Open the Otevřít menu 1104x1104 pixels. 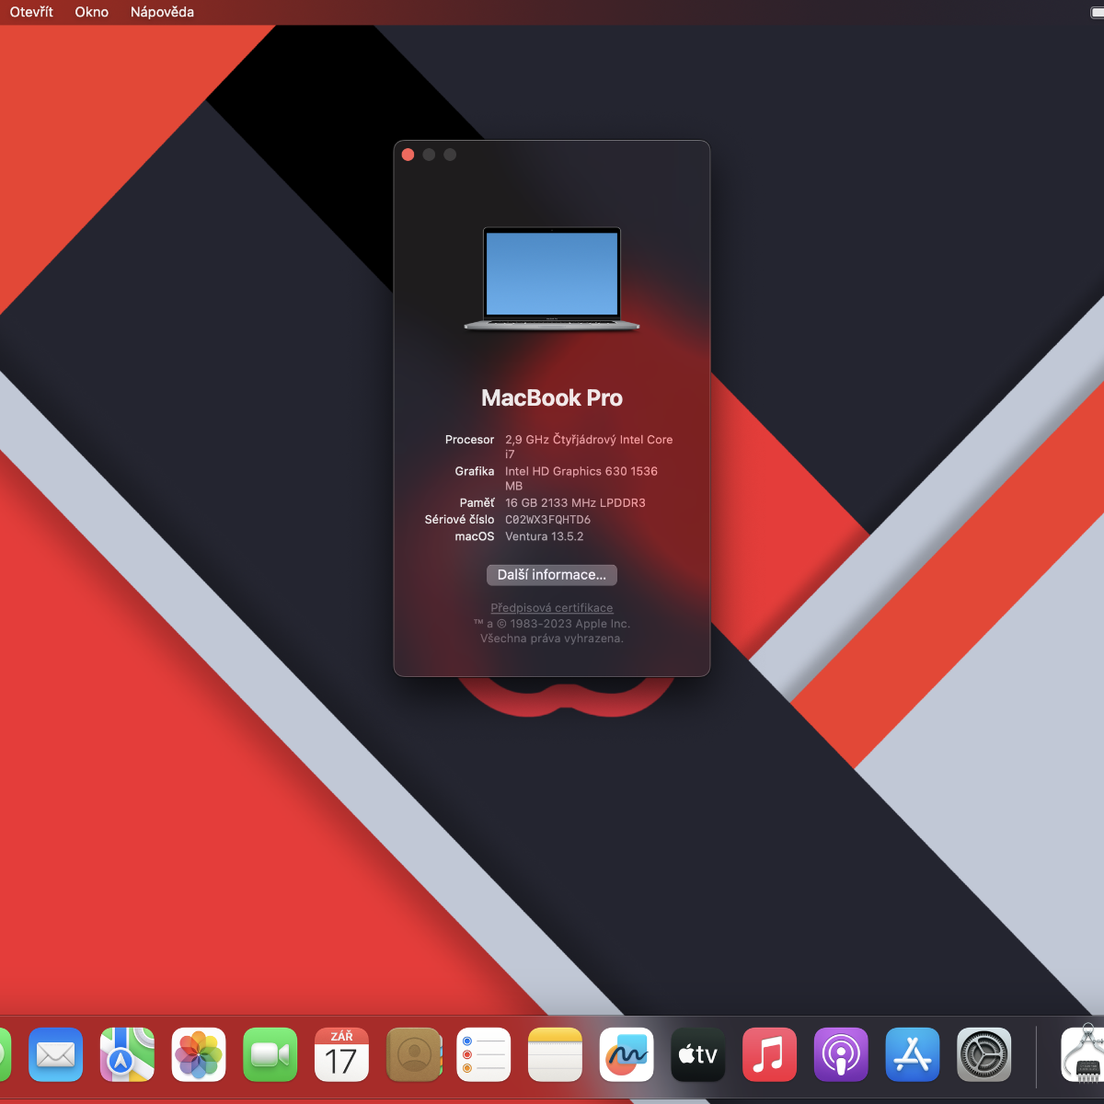31,12
